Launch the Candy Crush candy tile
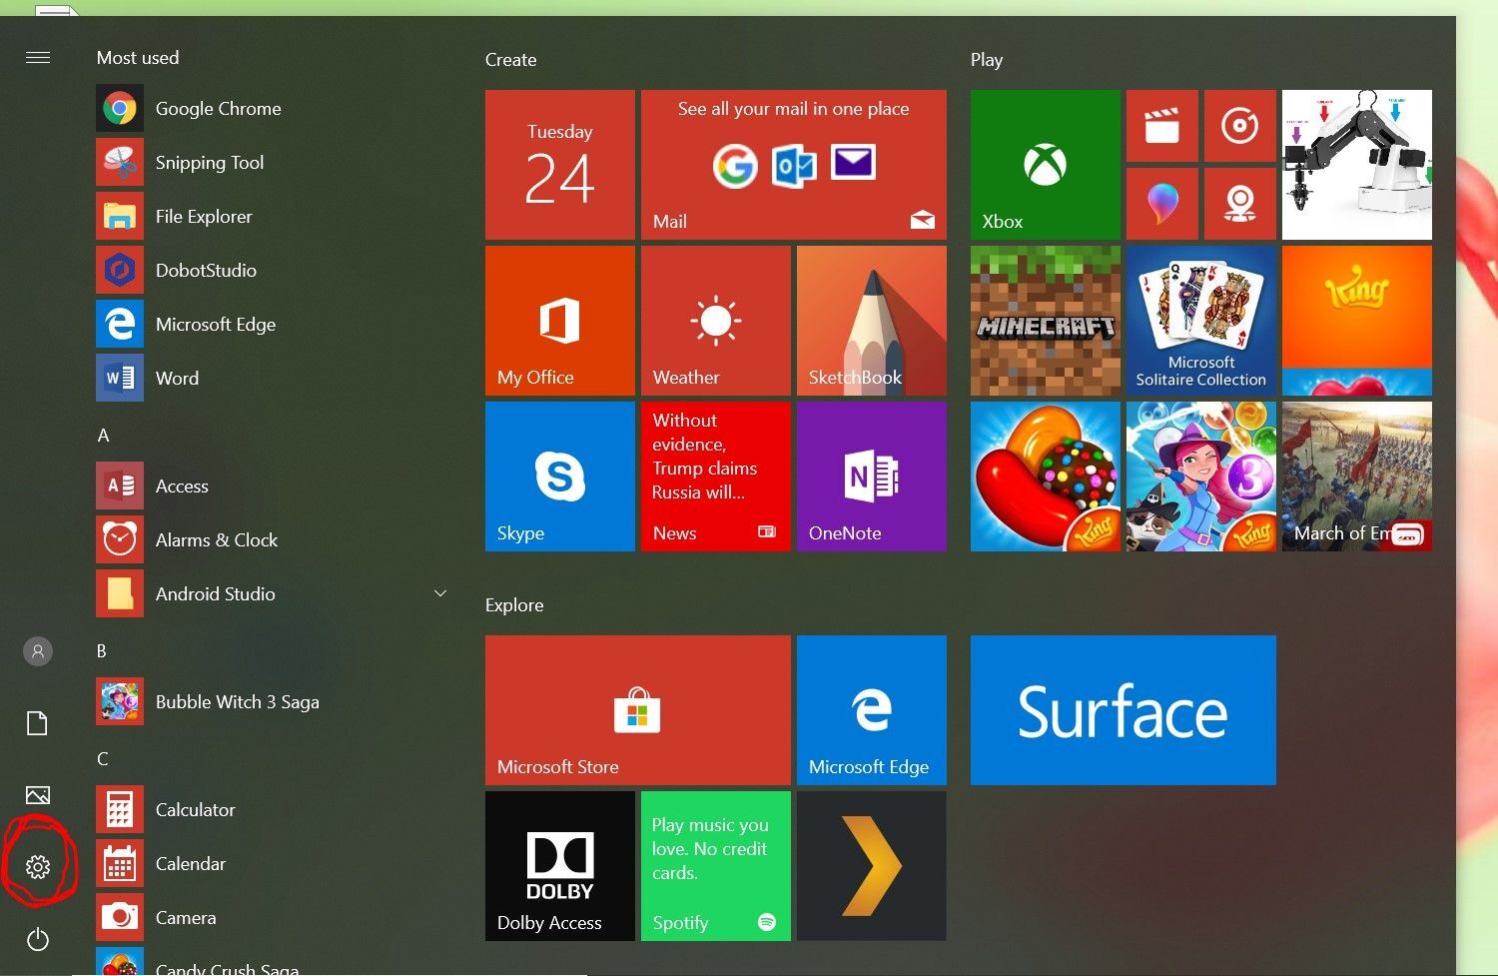Viewport: 1498px width, 976px height. (1046, 477)
